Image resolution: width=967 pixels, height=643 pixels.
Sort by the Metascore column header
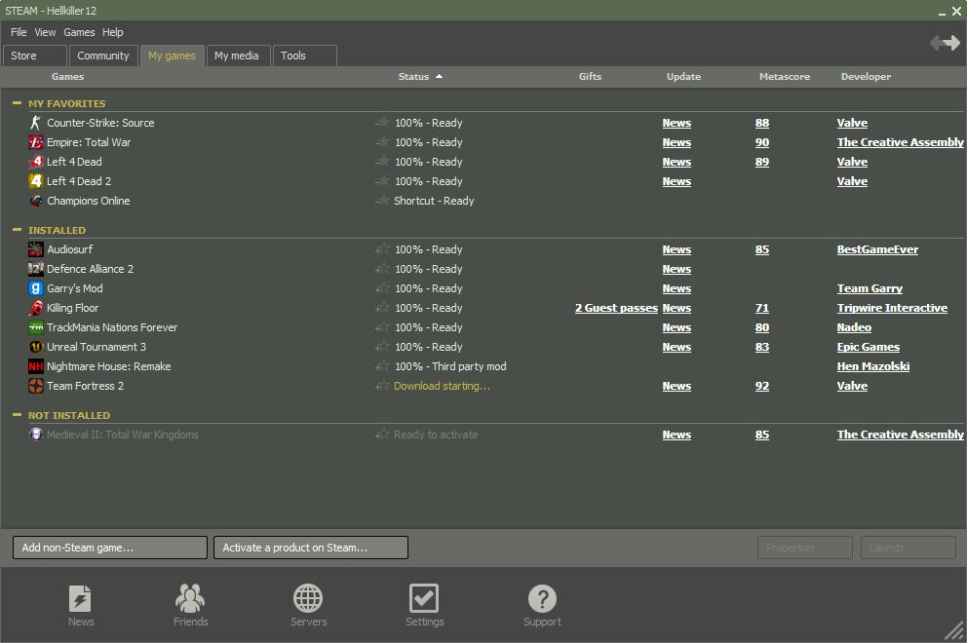pyautogui.click(x=785, y=76)
